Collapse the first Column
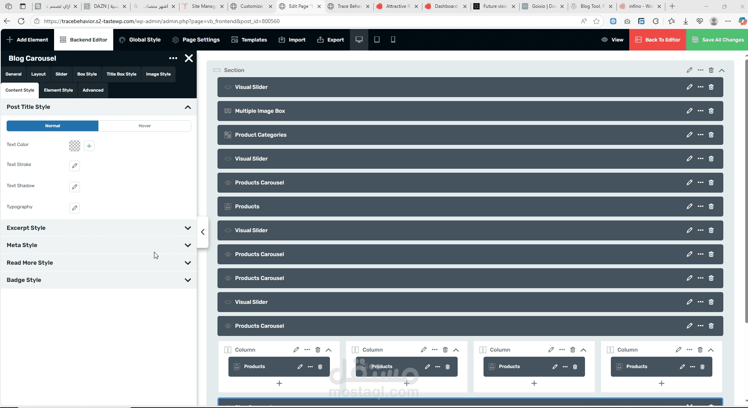Image resolution: width=748 pixels, height=408 pixels. click(x=328, y=350)
